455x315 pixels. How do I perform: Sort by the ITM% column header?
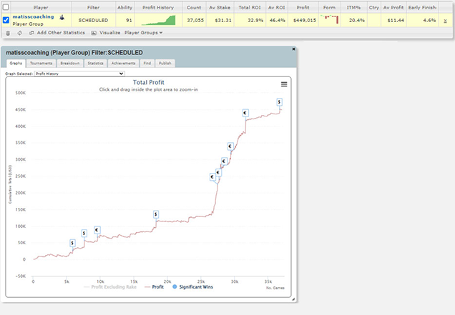353,7
